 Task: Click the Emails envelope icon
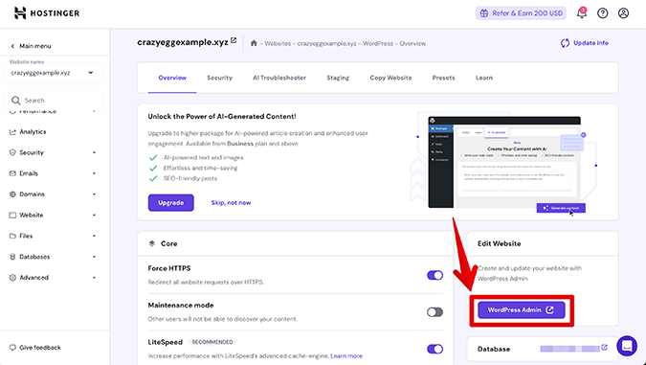point(12,173)
